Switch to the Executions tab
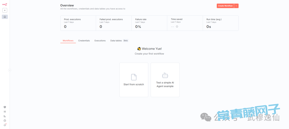Image resolution: width=289 pixels, height=129 pixels. point(100,41)
